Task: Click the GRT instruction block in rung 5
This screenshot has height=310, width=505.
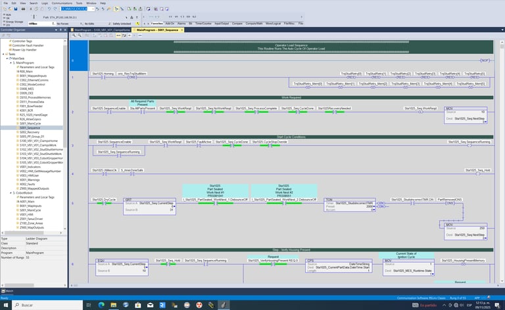Action: tap(149, 206)
